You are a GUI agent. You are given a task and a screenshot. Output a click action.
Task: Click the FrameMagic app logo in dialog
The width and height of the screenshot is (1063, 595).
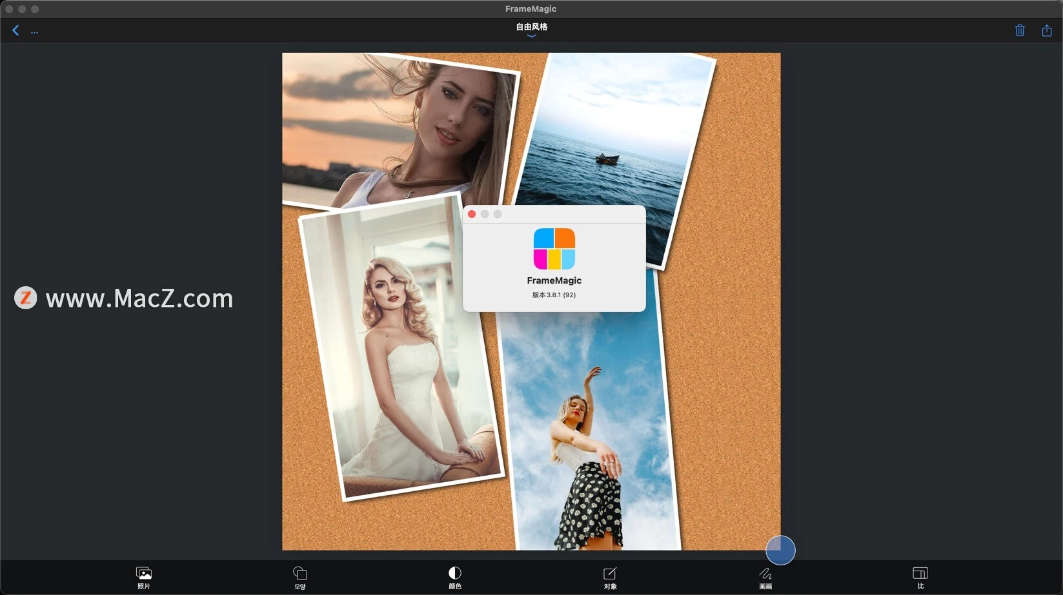554,249
